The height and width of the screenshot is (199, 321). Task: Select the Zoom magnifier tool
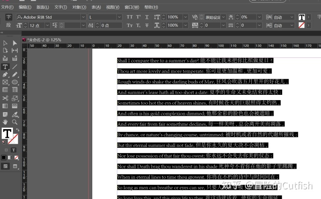coord(15,122)
